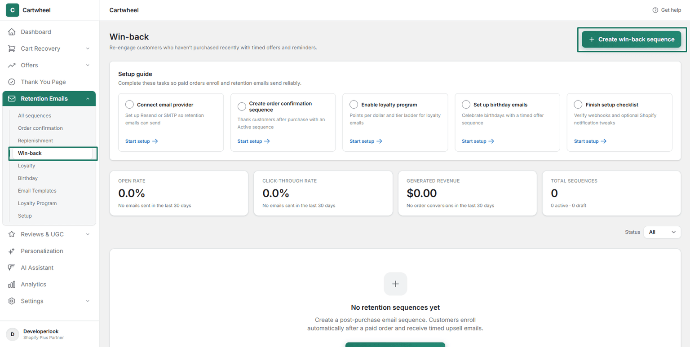Click the Setup guide heading

click(135, 74)
